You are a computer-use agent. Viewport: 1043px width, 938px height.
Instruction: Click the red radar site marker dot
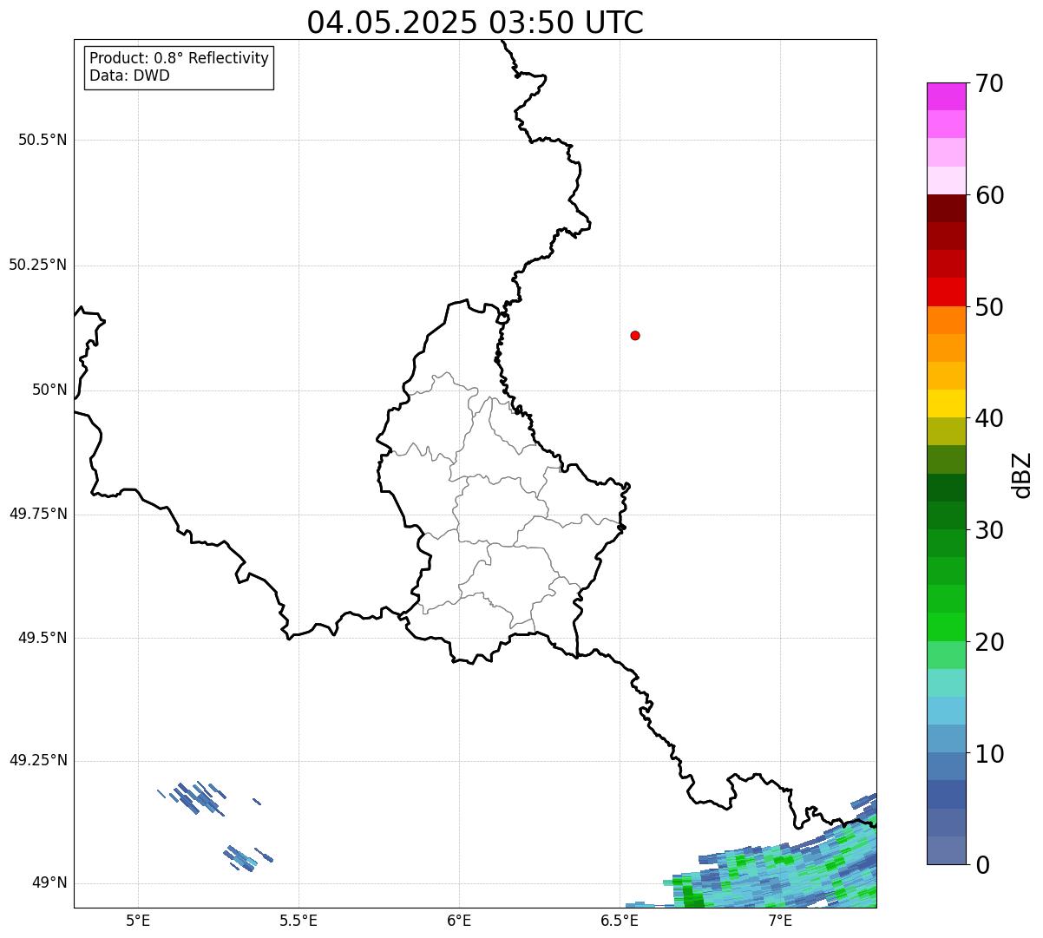tap(635, 335)
